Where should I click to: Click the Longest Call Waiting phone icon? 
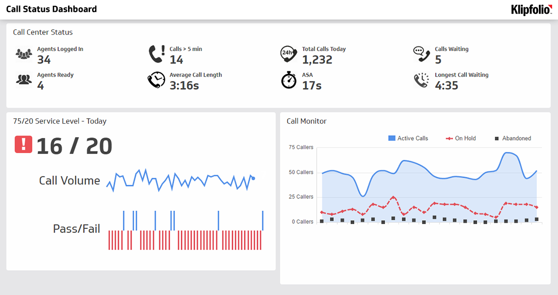pos(421,80)
